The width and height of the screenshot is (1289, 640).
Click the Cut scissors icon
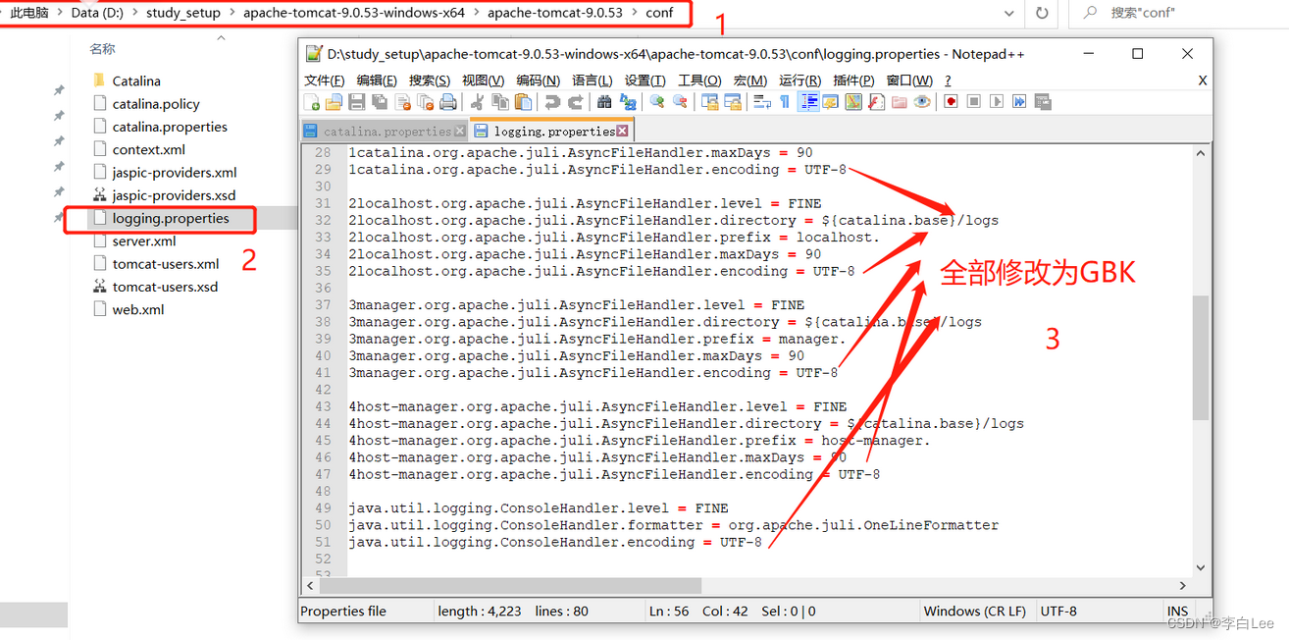tap(478, 102)
